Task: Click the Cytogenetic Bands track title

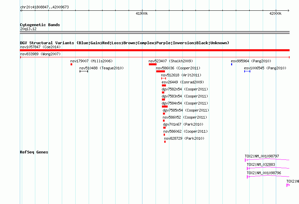Action: click(x=40, y=25)
